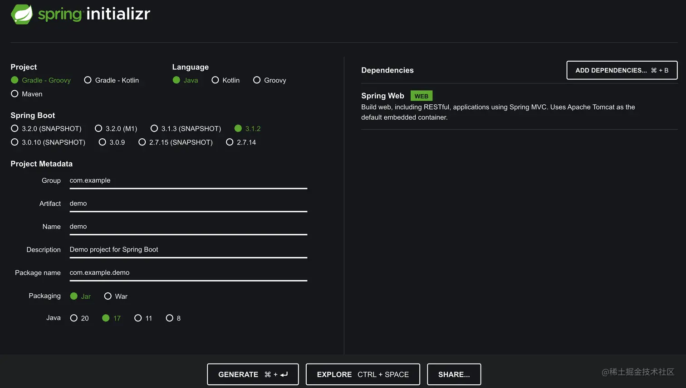686x388 pixels.
Task: Open the Share dialog
Action: 454,374
